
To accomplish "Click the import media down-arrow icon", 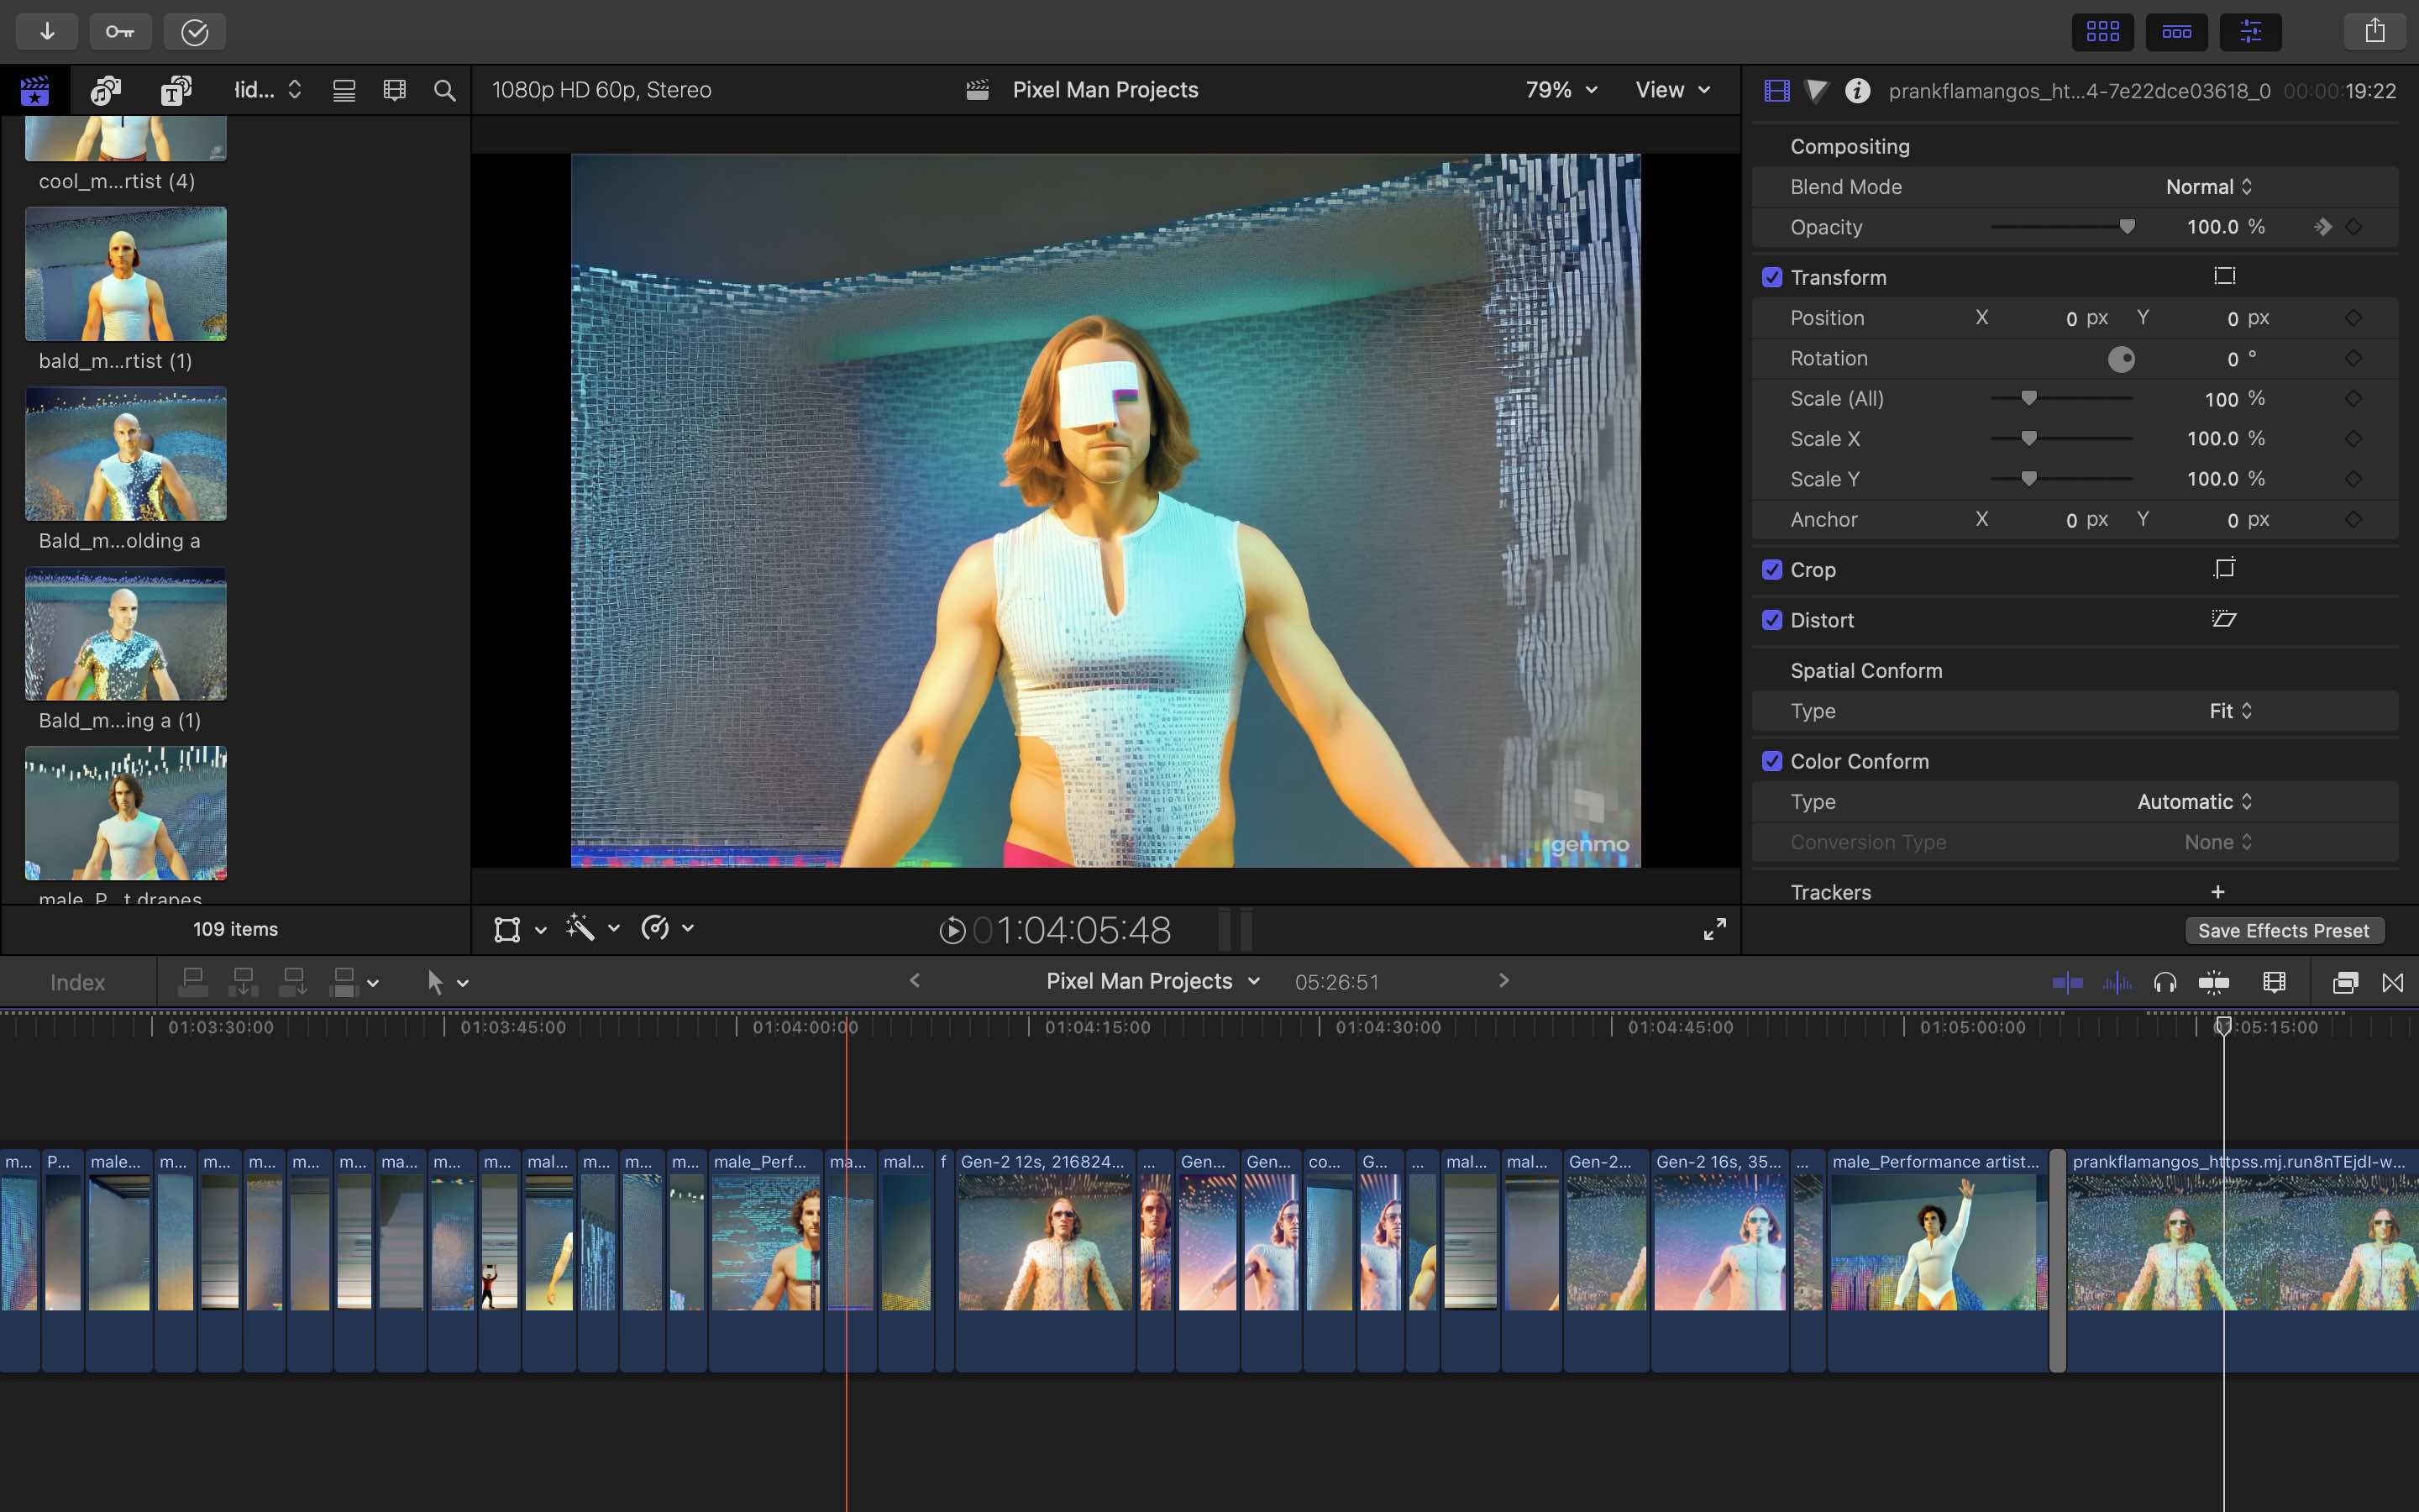I will tap(47, 32).
